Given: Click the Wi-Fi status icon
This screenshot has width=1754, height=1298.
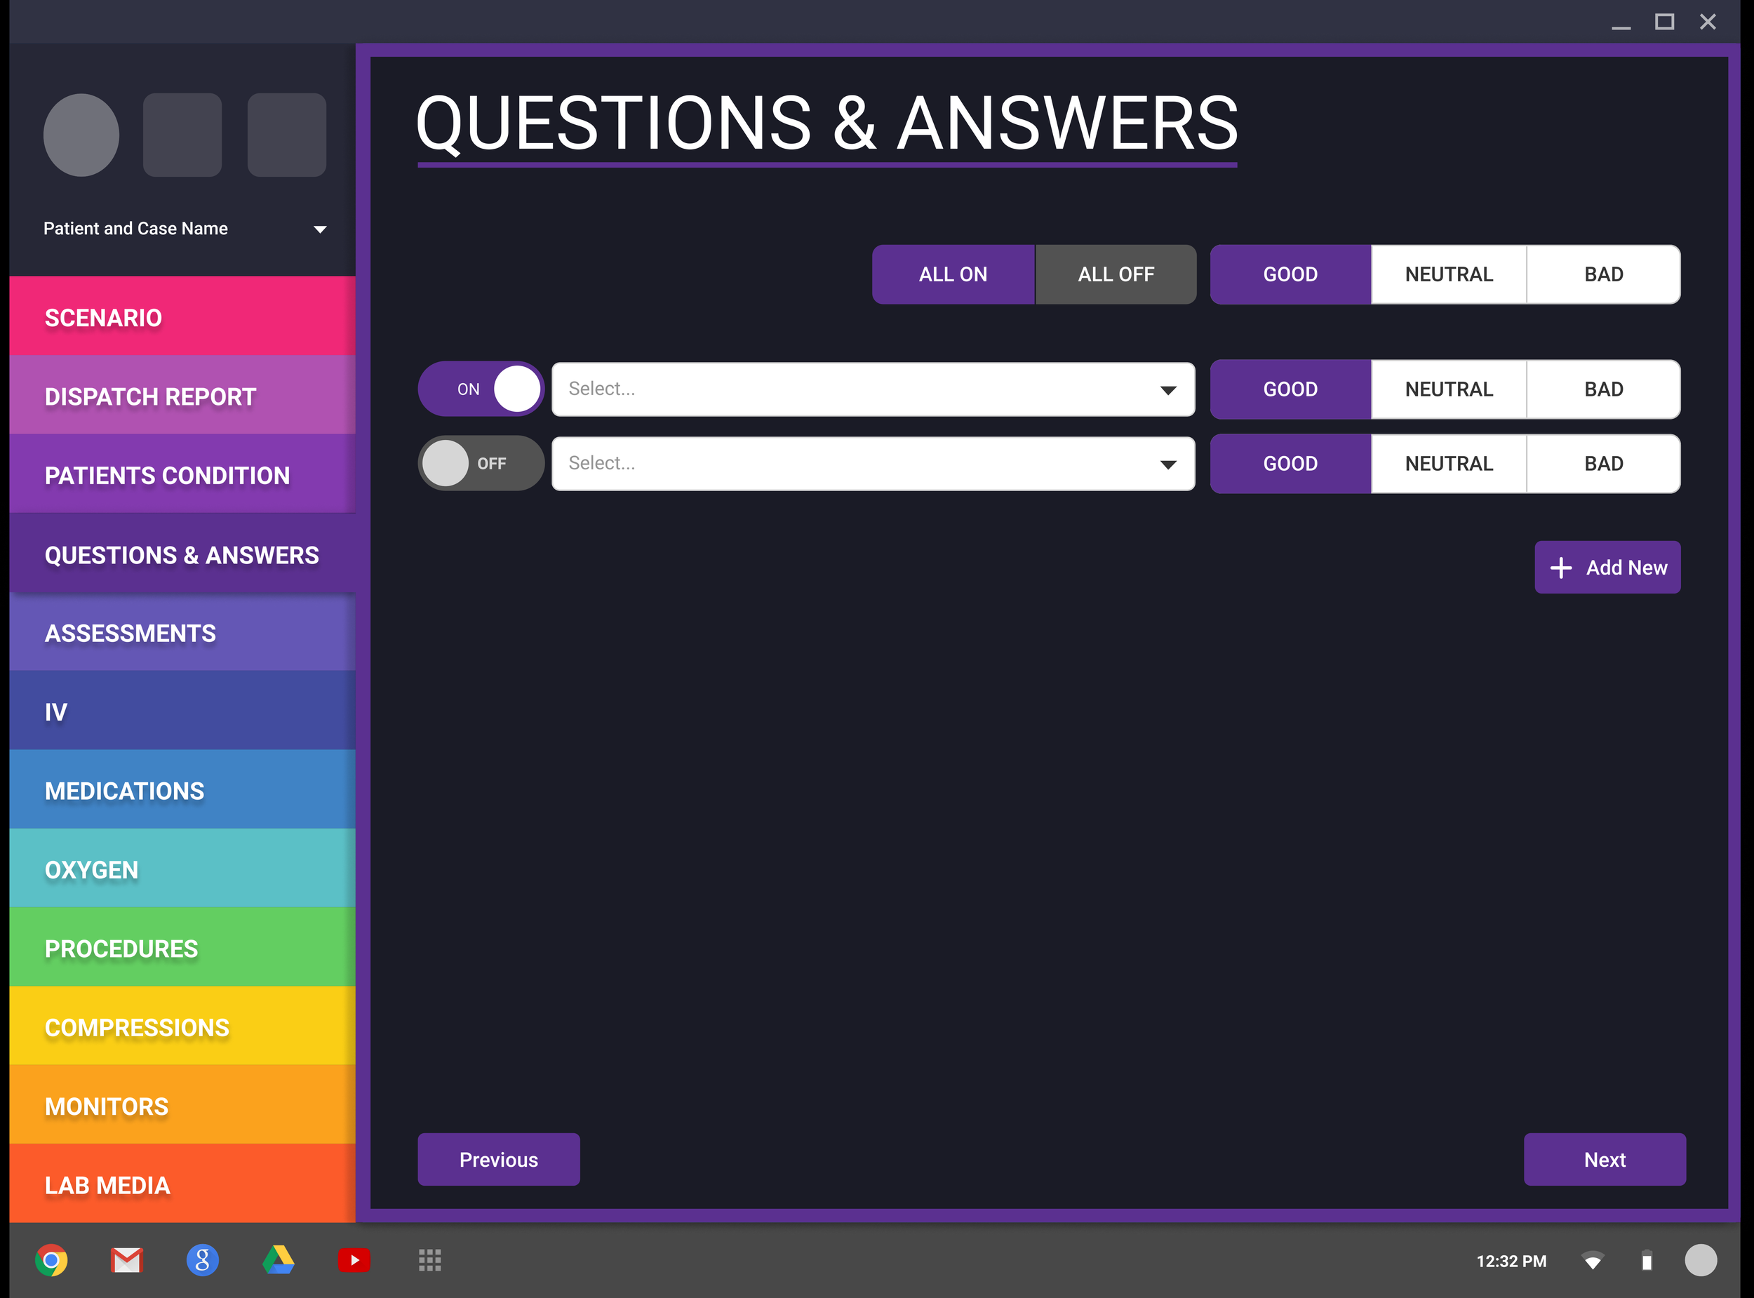Looking at the screenshot, I should click(x=1593, y=1261).
